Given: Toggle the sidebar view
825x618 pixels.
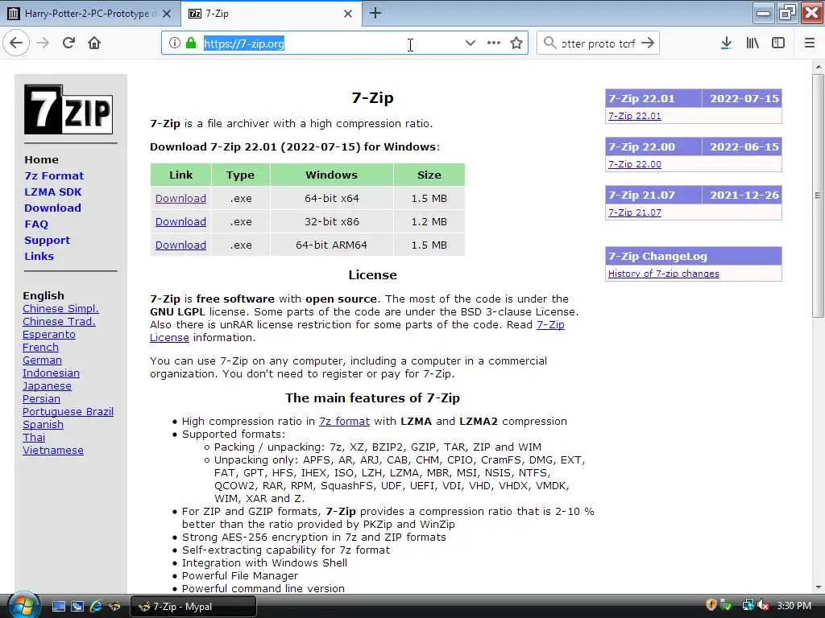Looking at the screenshot, I should point(778,43).
